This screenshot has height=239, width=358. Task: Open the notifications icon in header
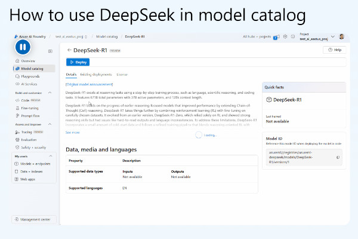tap(279, 36)
